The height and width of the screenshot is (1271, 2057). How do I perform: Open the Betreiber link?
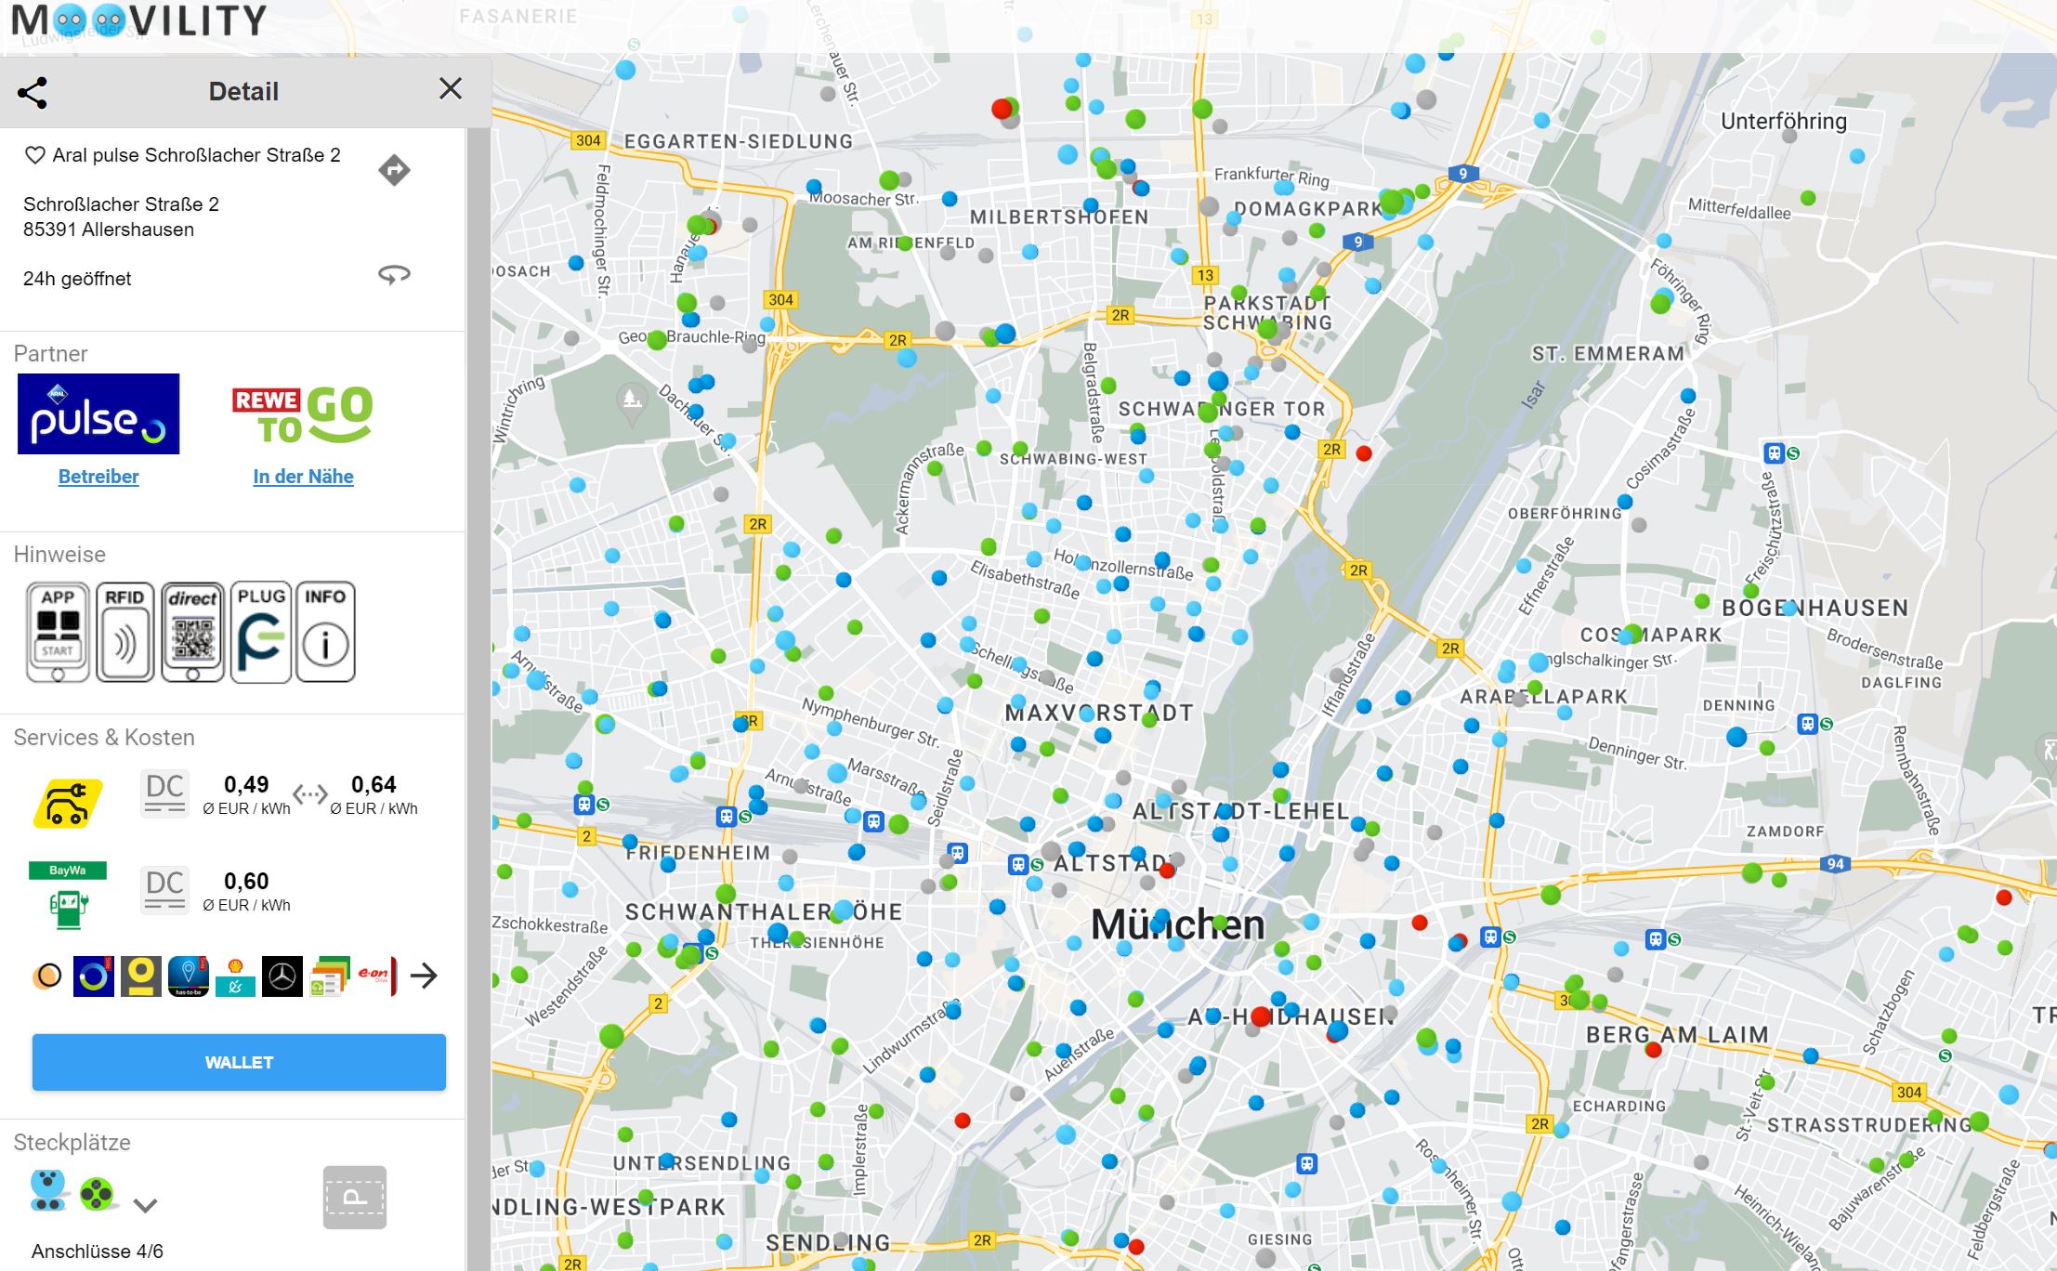[x=98, y=477]
